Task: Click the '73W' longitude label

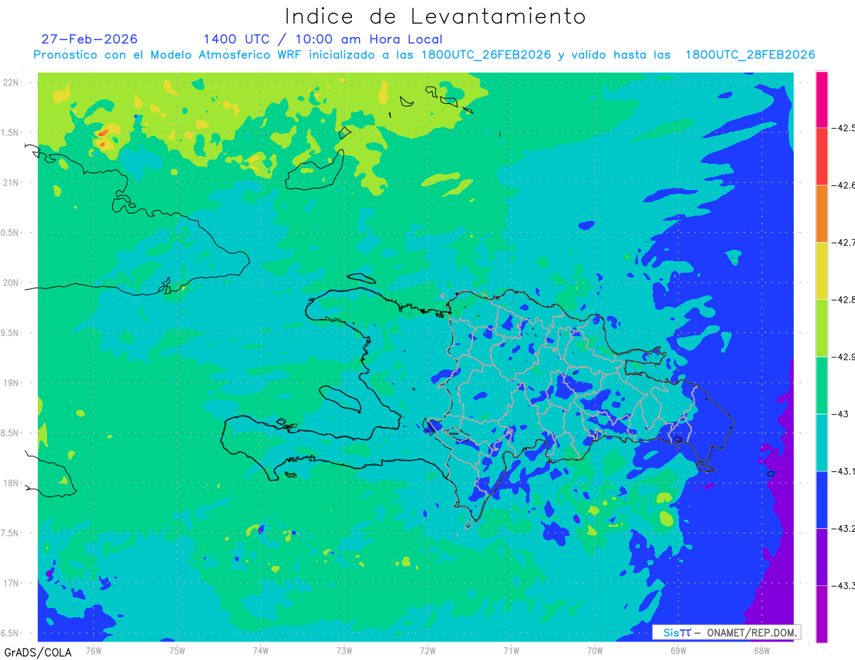Action: click(x=344, y=650)
